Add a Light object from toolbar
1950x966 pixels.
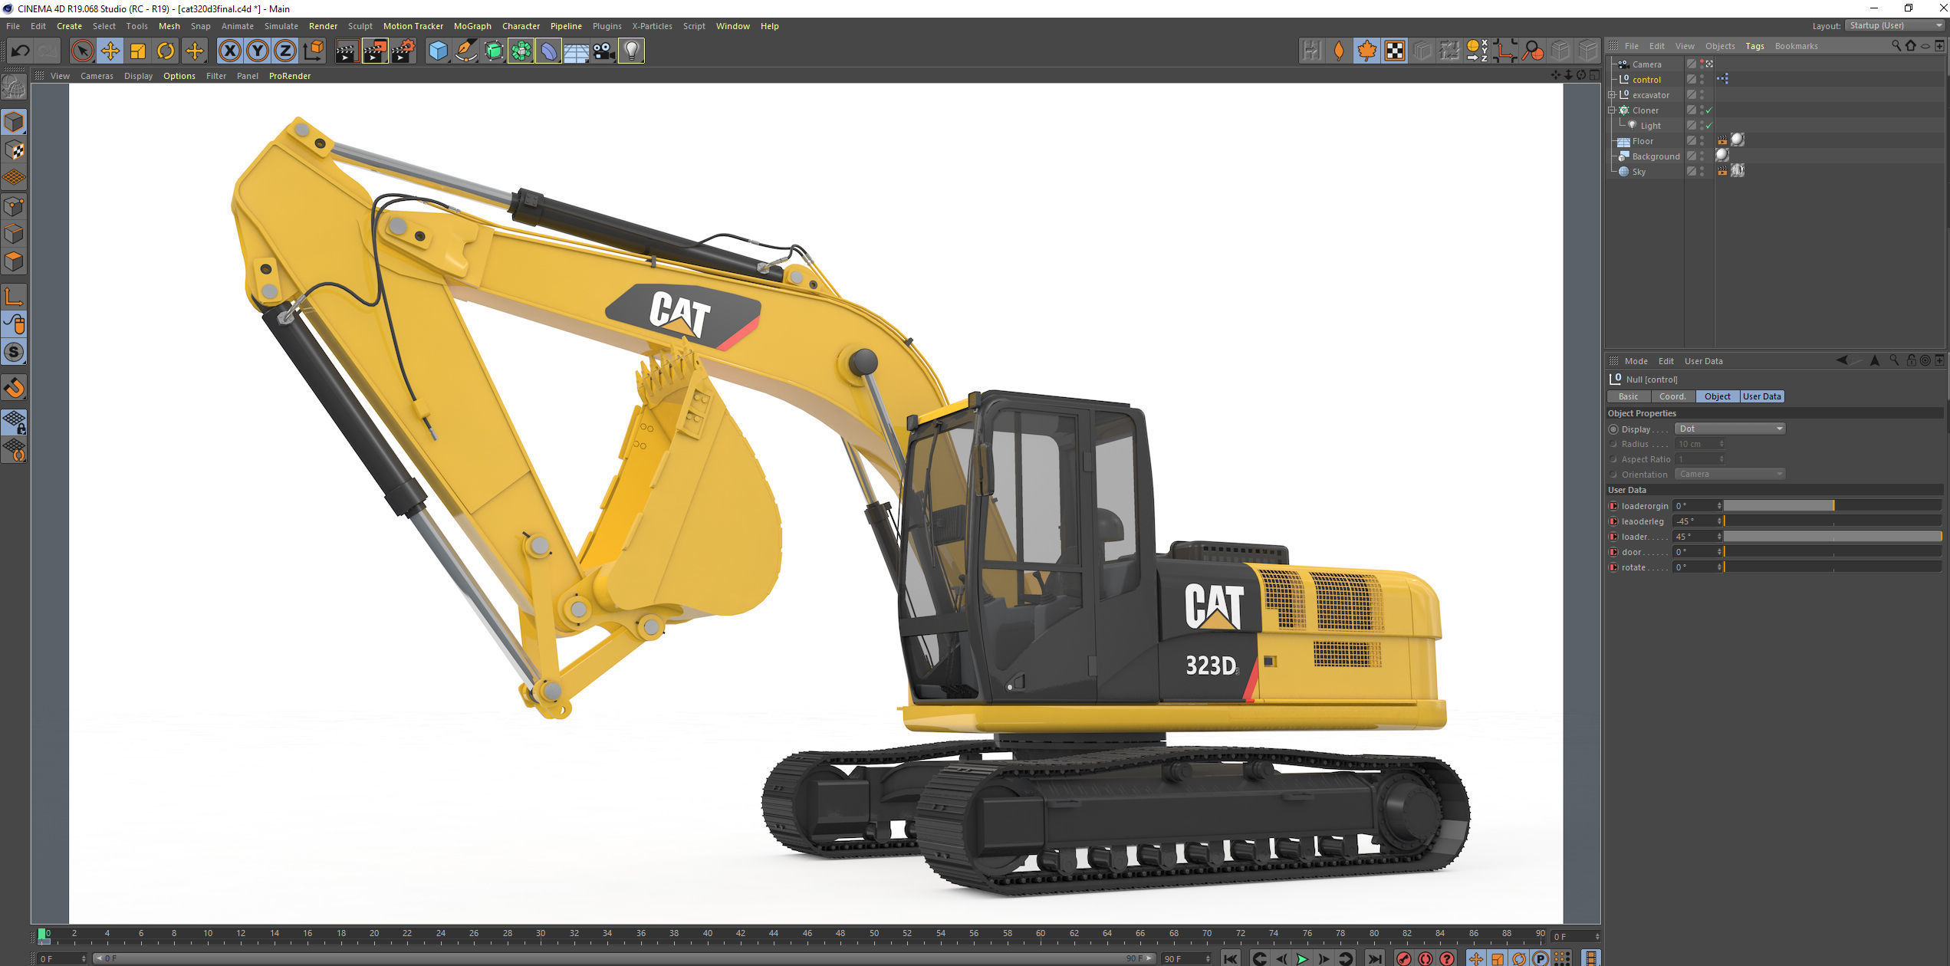tap(631, 51)
